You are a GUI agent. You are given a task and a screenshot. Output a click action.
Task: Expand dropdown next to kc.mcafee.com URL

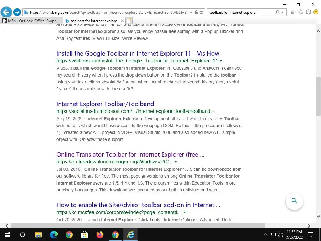tap(185, 212)
